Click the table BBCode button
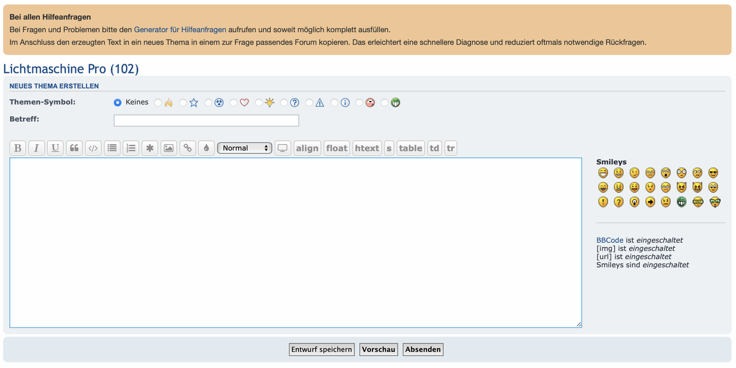This screenshot has height=368, width=736. coord(411,148)
